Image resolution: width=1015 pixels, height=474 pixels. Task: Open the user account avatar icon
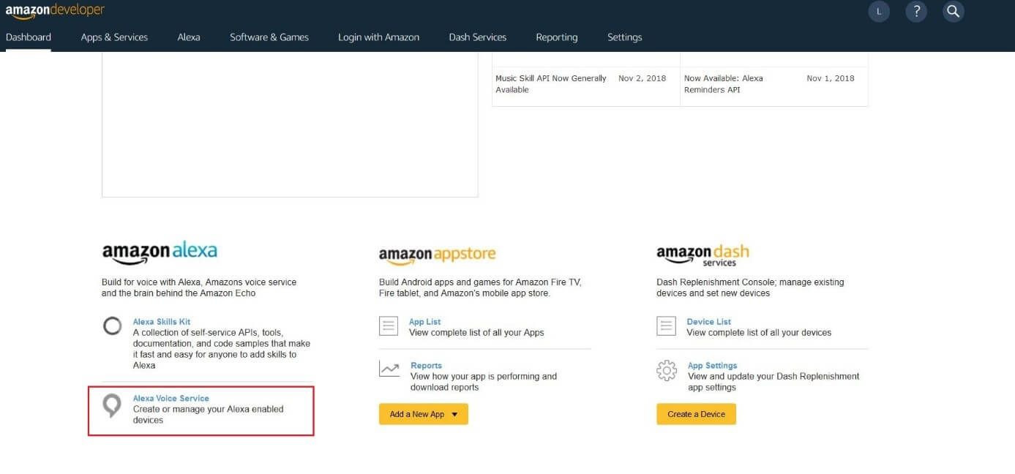879,12
